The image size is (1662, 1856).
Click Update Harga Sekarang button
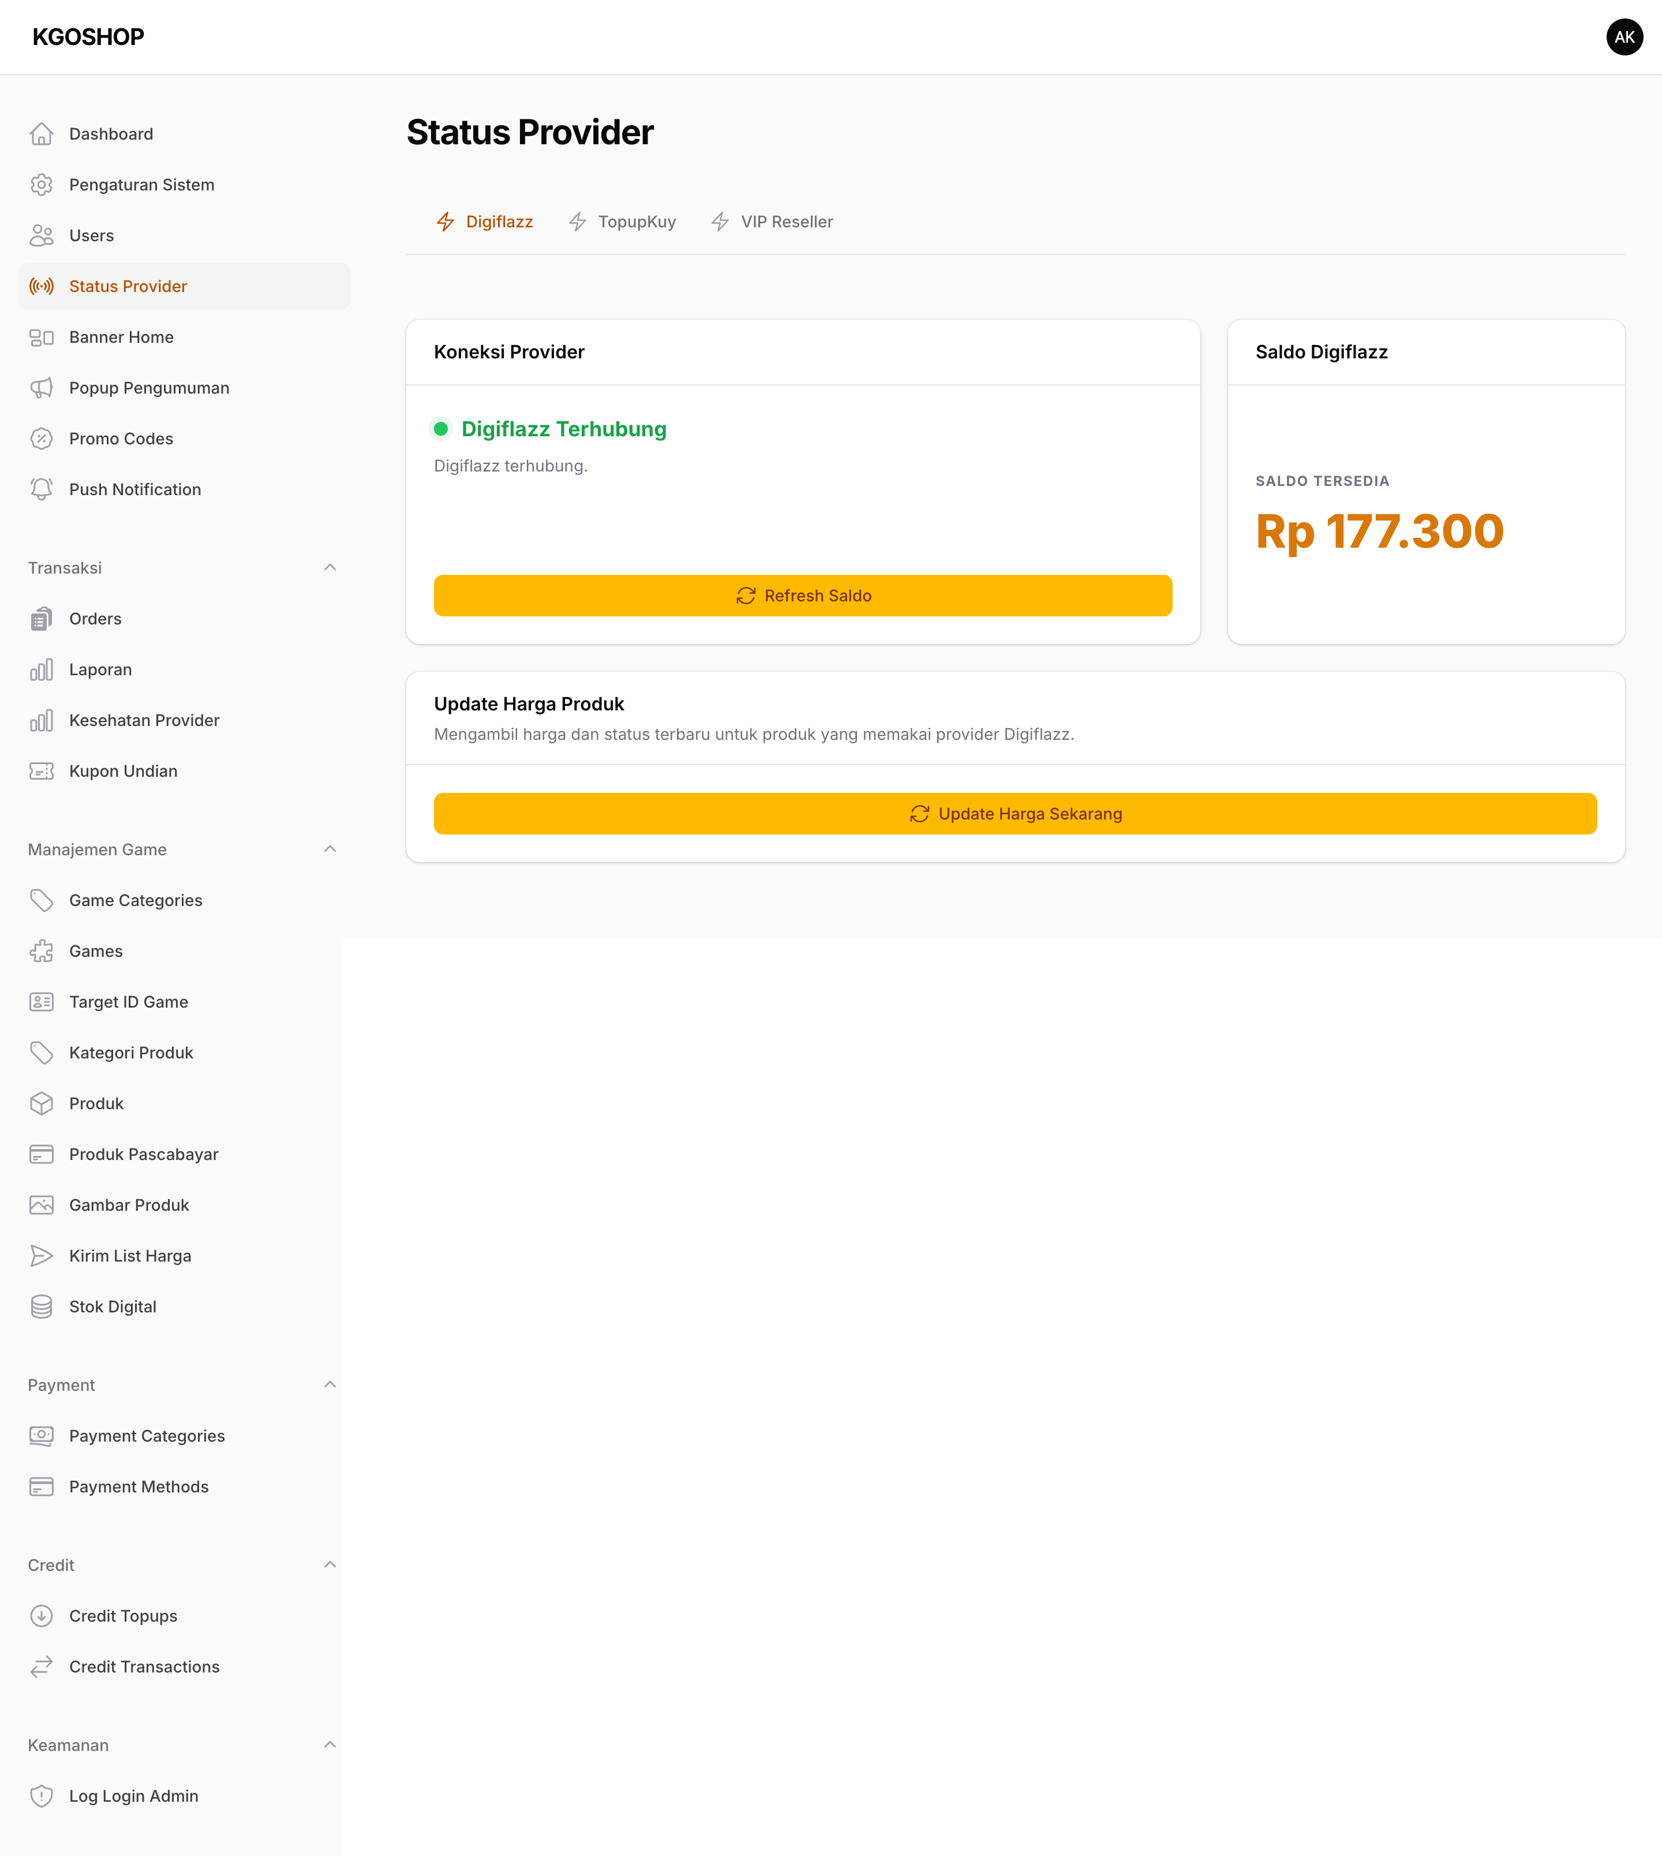[x=1016, y=814]
